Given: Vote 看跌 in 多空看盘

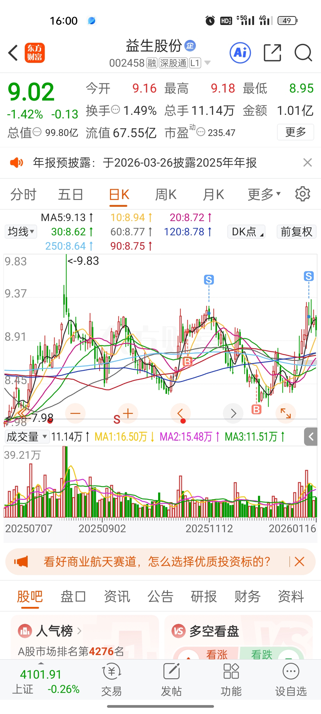Looking at the screenshot, I should coord(262,654).
